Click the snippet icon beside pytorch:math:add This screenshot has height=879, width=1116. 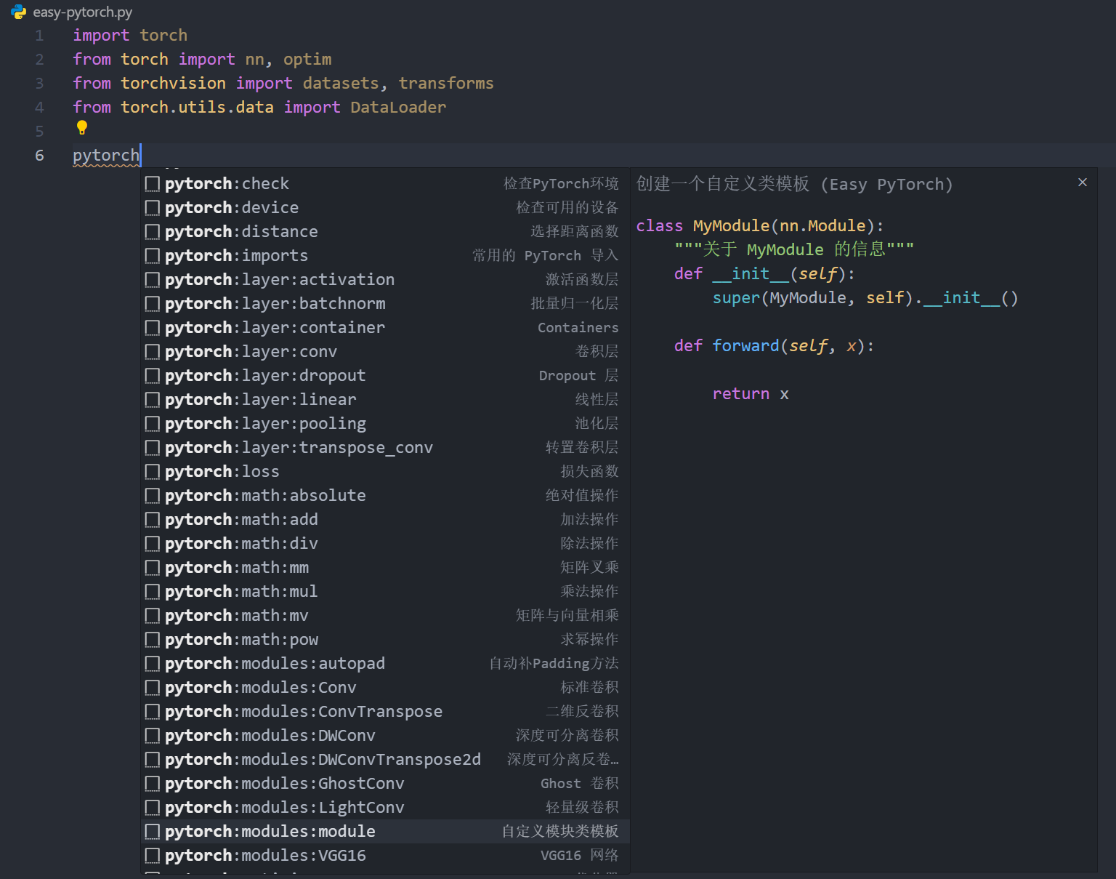tap(153, 520)
